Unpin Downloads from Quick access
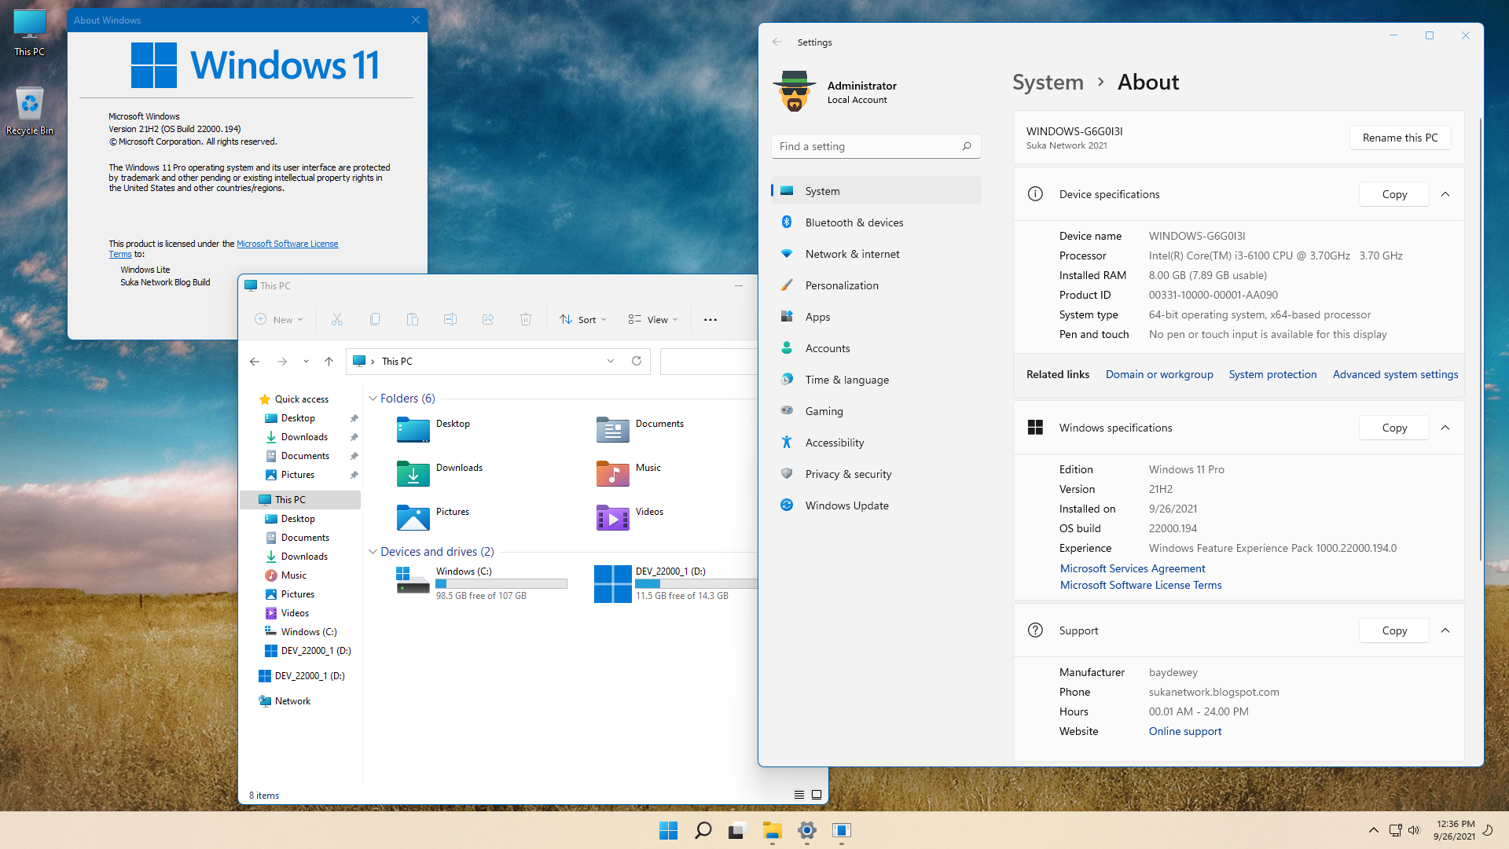This screenshot has width=1509, height=849. [x=354, y=436]
